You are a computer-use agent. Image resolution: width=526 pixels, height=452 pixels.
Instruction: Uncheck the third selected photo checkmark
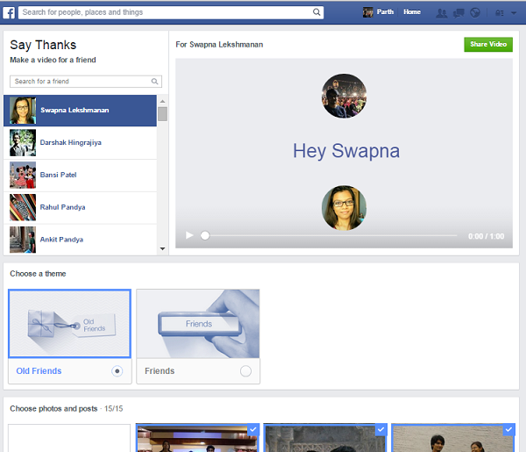(x=508, y=429)
